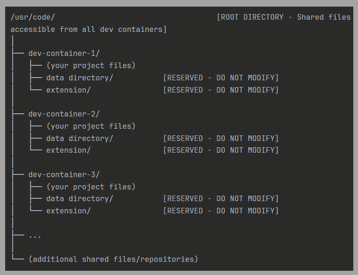The width and height of the screenshot is (358, 275).
Task: Click data directory/ inside dev-container-1
Action: [80, 78]
